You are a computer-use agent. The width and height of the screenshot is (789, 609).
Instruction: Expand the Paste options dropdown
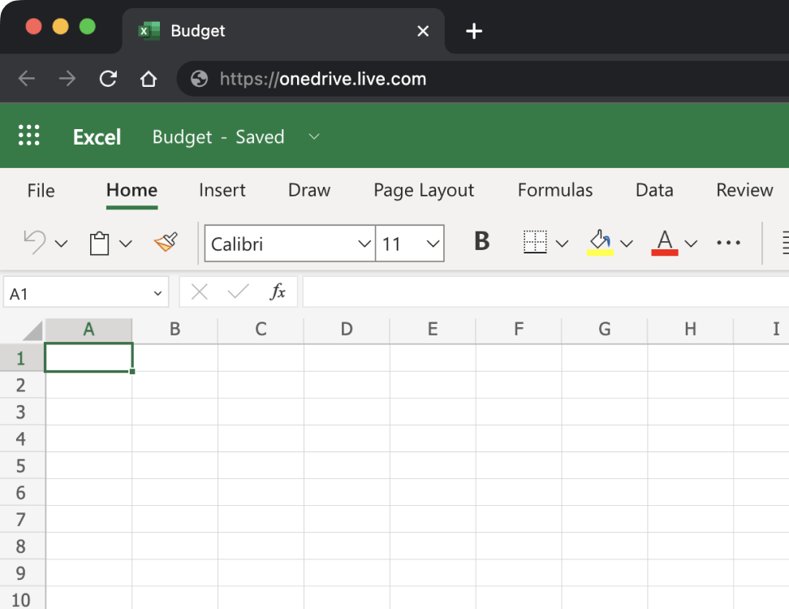tap(126, 244)
